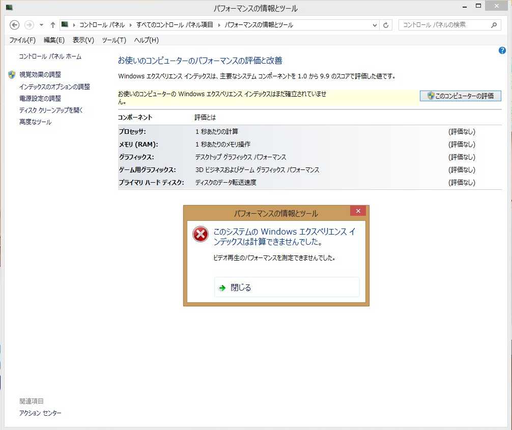Maximize the control panel window
Image resolution: width=512 pixels, height=430 pixels.
click(478, 6)
